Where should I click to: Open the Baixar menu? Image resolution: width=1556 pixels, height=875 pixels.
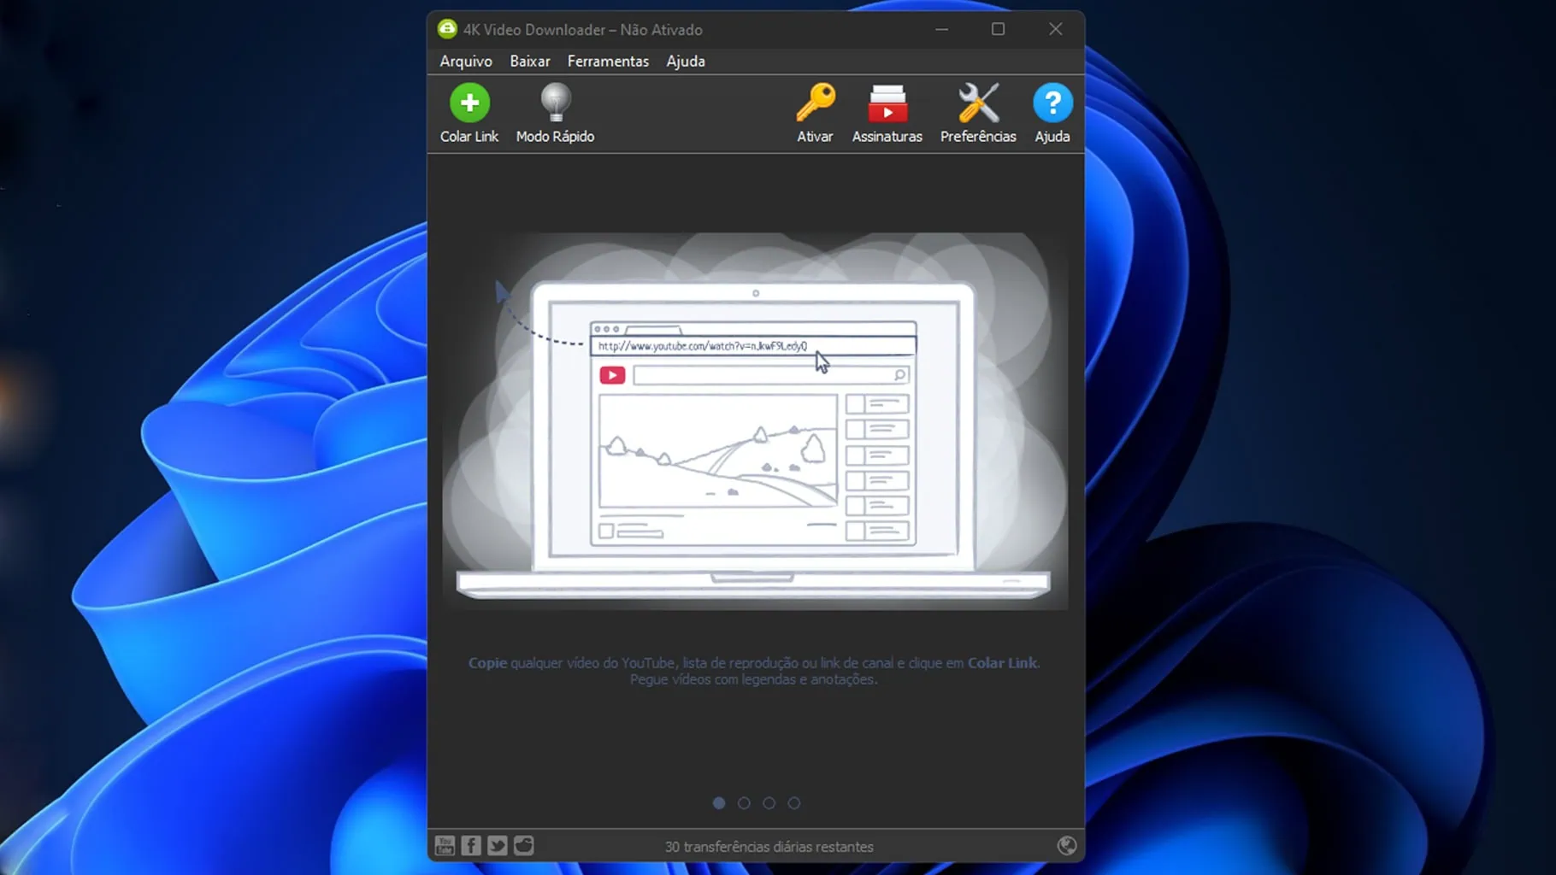530,62
